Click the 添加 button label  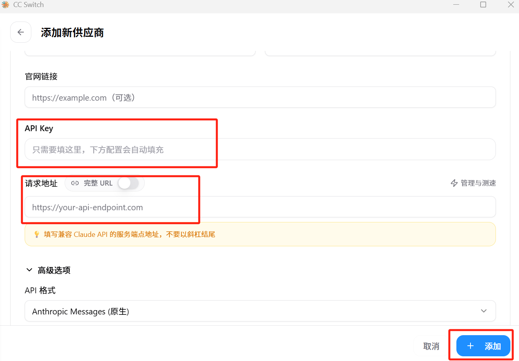493,346
